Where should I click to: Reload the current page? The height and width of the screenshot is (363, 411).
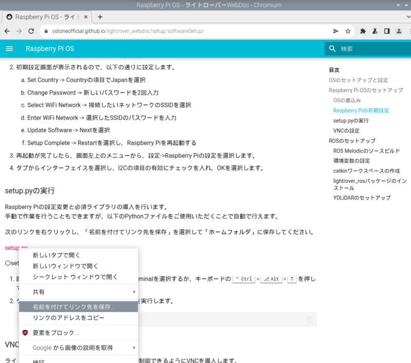(31, 31)
